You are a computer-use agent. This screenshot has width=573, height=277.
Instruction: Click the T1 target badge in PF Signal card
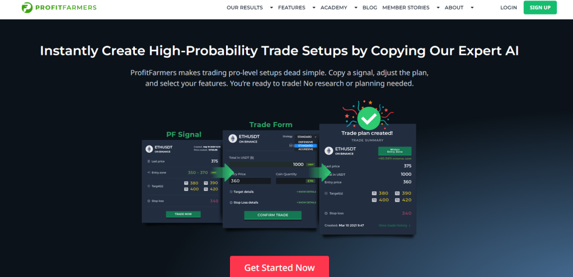[x=186, y=183]
